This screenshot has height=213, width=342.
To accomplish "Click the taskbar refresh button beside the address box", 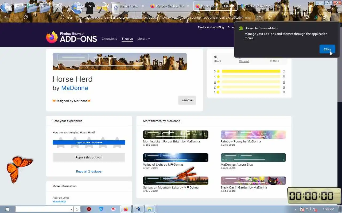I will point(77,209).
